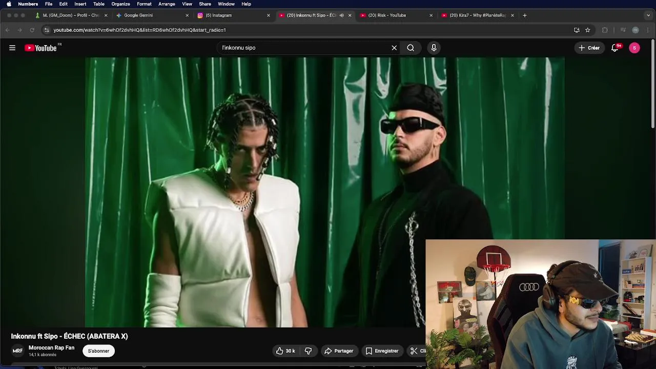656x369 pixels.
Task: Open the tab search dropdown arrow
Action: [648, 15]
